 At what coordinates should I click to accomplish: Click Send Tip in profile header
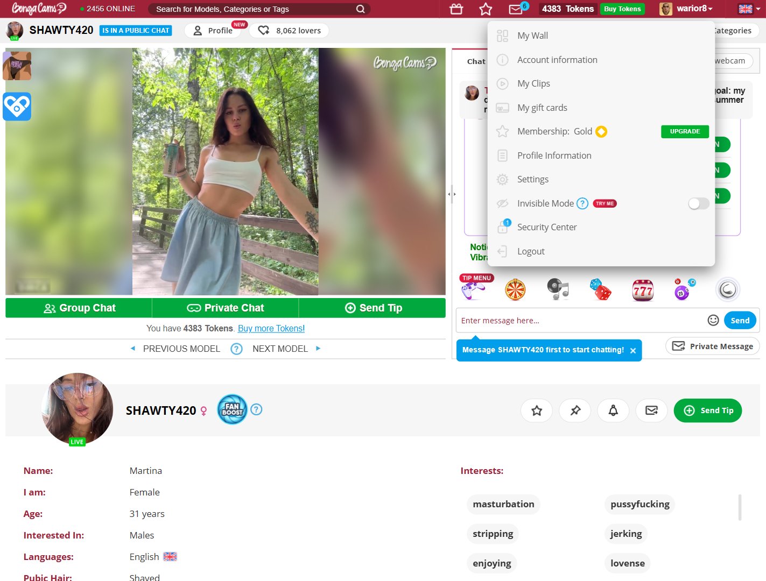[x=708, y=410]
